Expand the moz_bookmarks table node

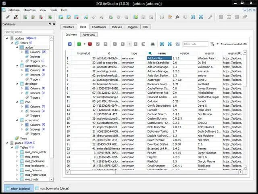coord(17,161)
